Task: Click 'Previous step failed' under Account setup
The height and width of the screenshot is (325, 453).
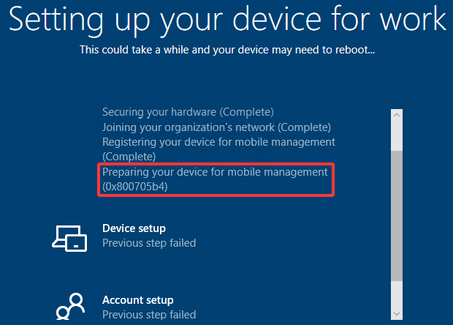Action: click(148, 315)
